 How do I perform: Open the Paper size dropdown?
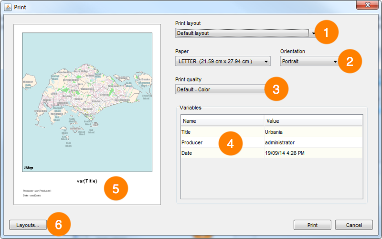coord(223,61)
